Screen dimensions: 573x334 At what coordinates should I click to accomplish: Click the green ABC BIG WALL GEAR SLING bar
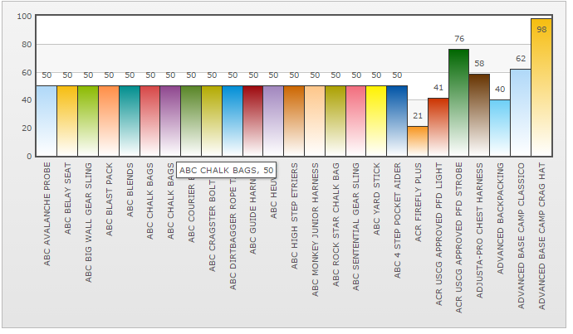88,121
